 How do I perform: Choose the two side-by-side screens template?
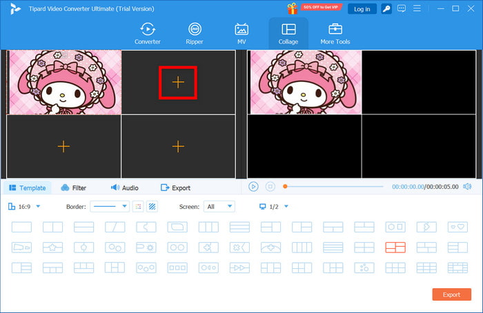[x=52, y=227]
